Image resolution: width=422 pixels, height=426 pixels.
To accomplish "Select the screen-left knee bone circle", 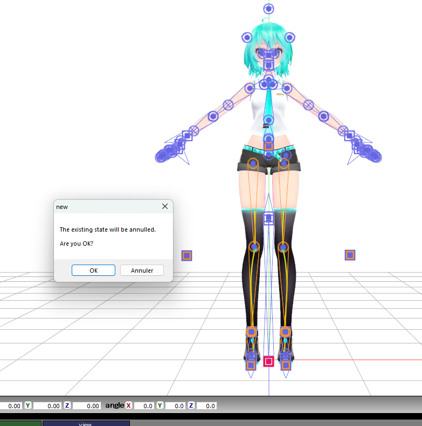I will (254, 247).
